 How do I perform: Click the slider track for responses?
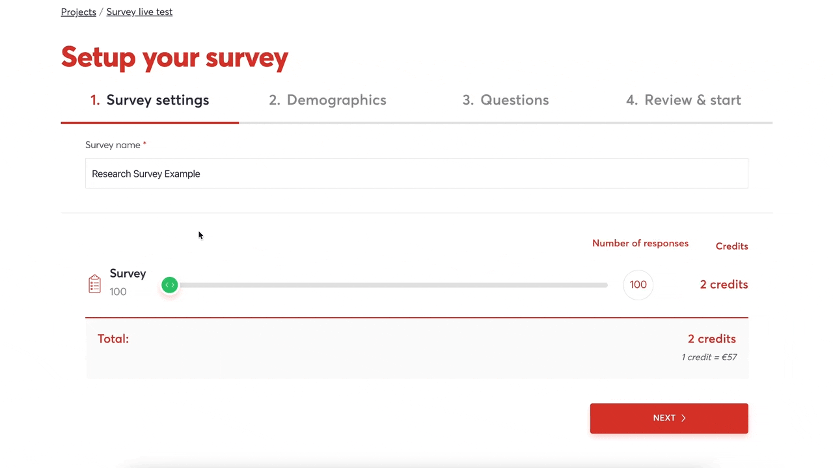click(x=390, y=285)
